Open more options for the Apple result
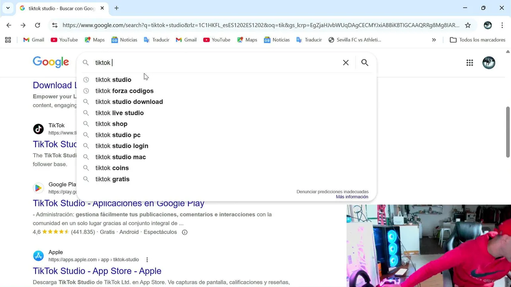Screen dimensions: 511x287 (x=147, y=259)
